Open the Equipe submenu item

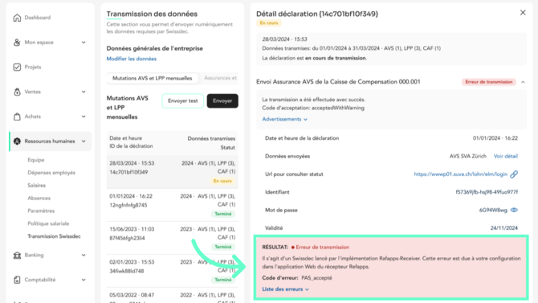tap(36, 160)
